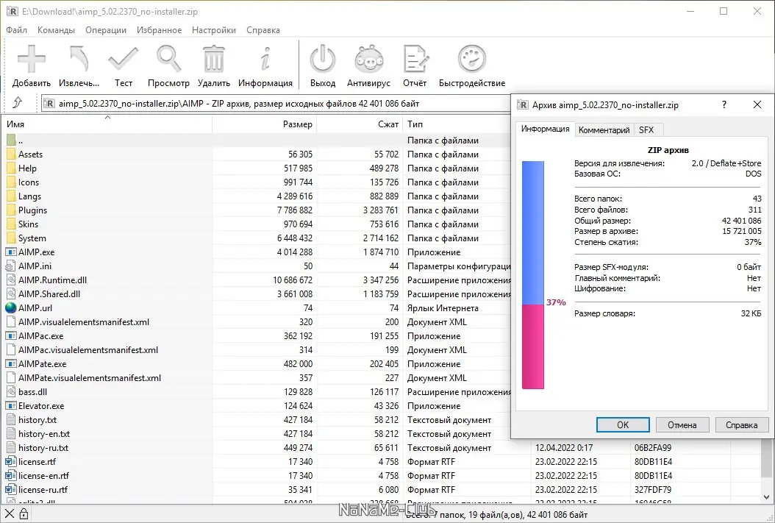This screenshot has height=523, width=775.
Task: Open the Просмотр magnifier icon
Action: (168, 60)
